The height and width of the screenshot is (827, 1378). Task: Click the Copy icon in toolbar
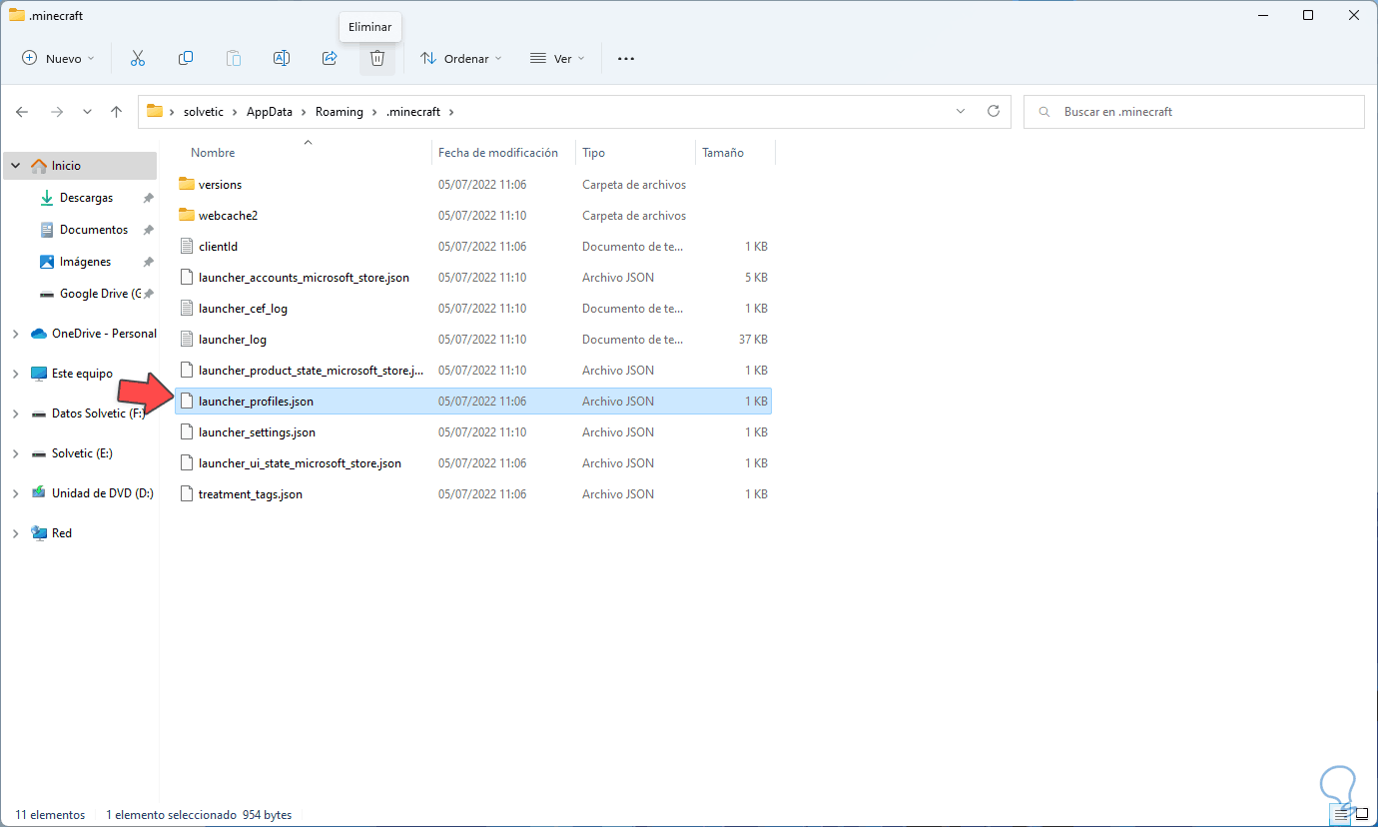click(x=186, y=59)
